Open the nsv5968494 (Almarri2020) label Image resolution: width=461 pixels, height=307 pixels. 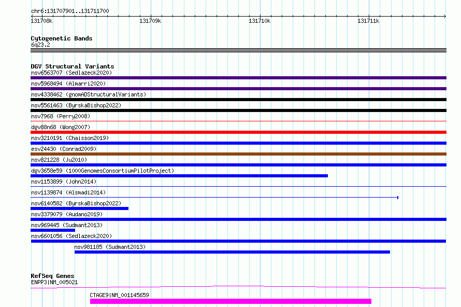click(x=68, y=83)
